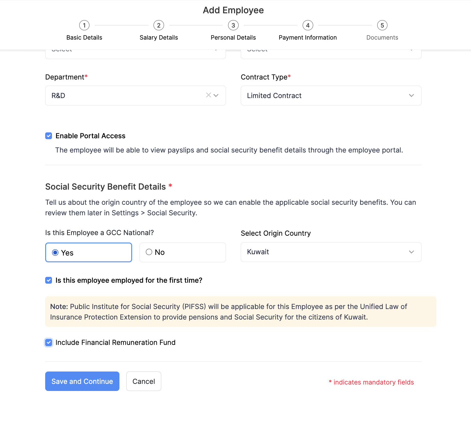471x438 pixels.
Task: Click the Contract Type chevron arrow
Action: [x=411, y=96]
